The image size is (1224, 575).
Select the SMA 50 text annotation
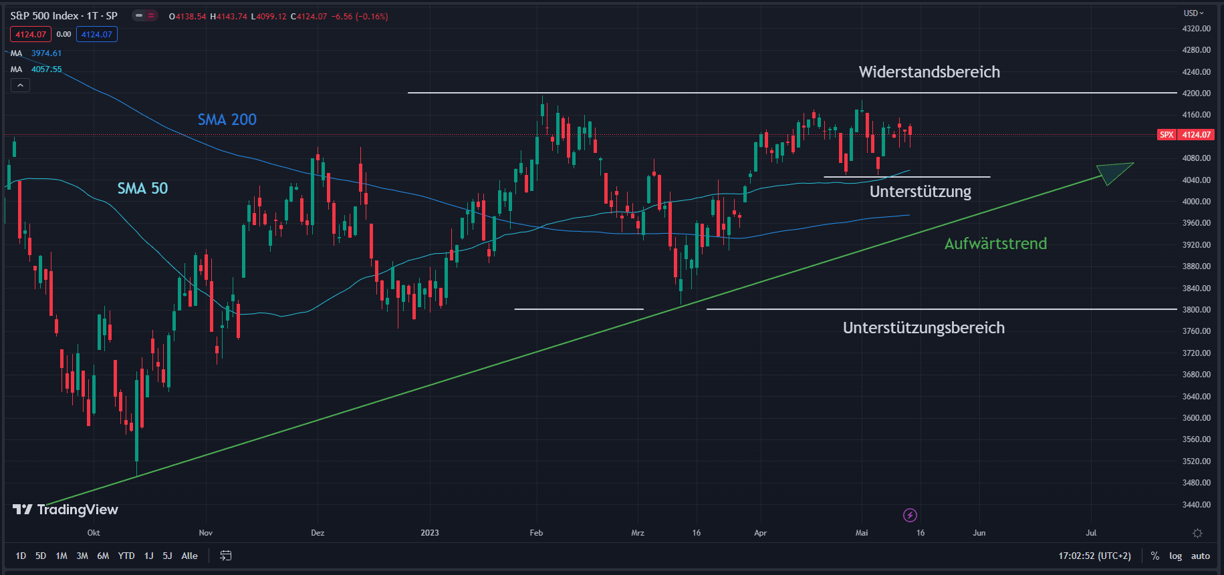pyautogui.click(x=143, y=188)
